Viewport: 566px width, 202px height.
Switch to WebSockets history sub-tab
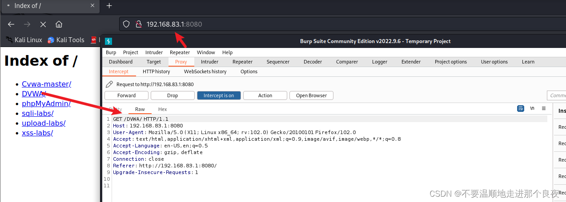tap(205, 71)
